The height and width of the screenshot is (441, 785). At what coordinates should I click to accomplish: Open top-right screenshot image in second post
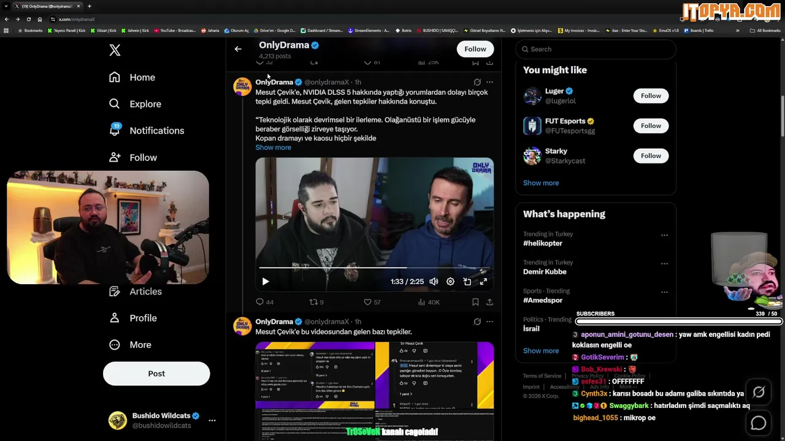point(435,375)
